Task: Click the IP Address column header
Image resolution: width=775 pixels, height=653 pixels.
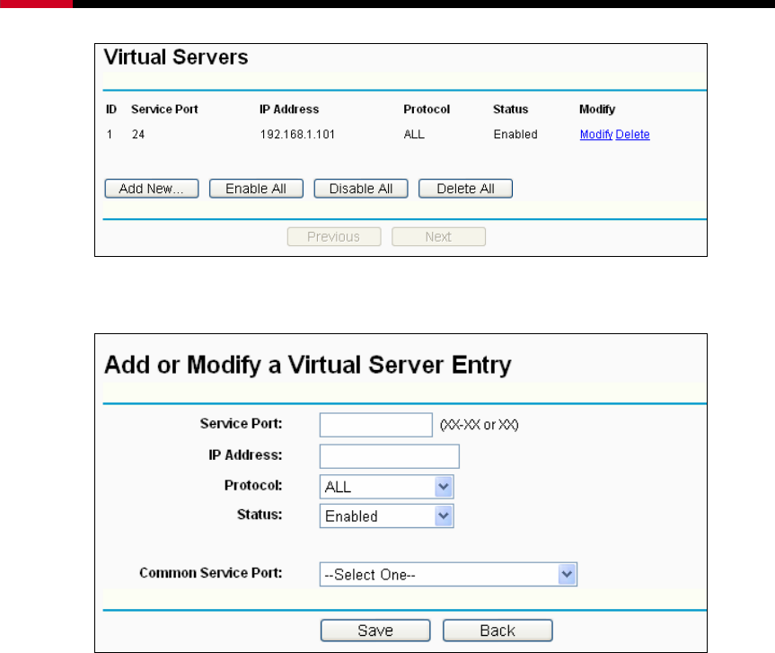Action: click(x=289, y=110)
